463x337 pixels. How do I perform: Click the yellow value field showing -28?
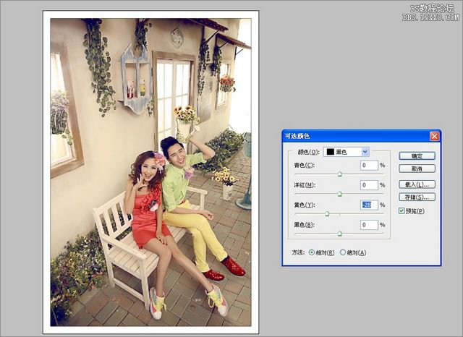click(x=369, y=205)
